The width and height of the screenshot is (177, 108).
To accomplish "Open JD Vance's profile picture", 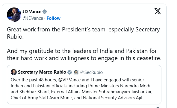I will 14,15.
